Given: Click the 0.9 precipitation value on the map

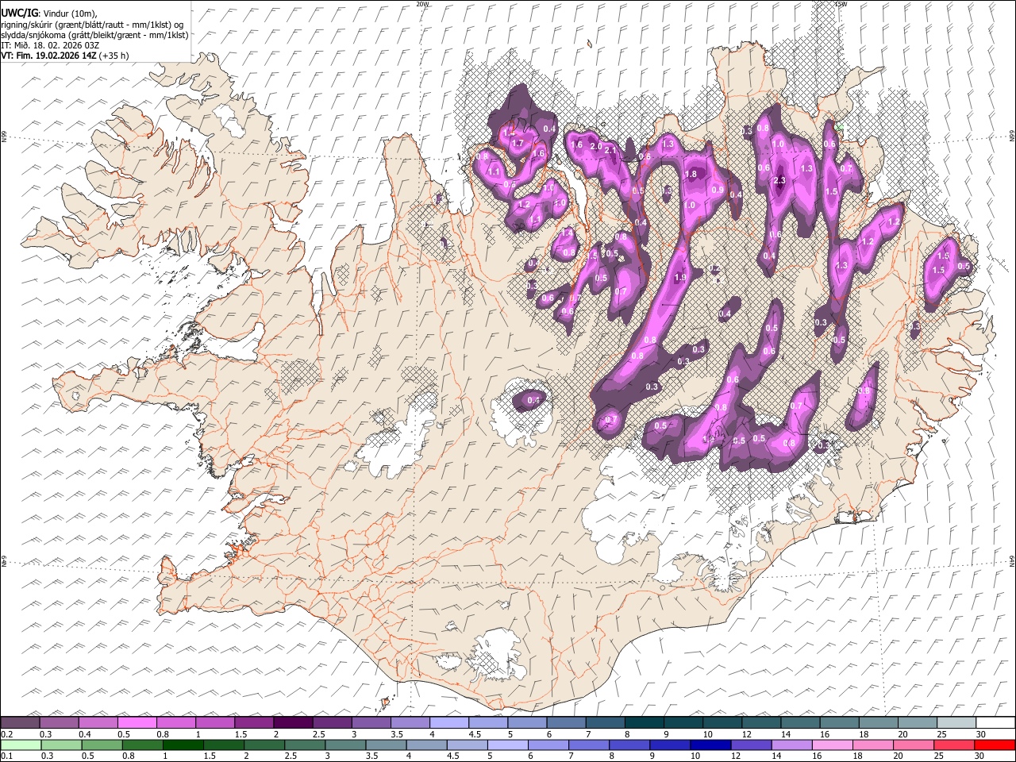Looking at the screenshot, I should click(x=718, y=190).
